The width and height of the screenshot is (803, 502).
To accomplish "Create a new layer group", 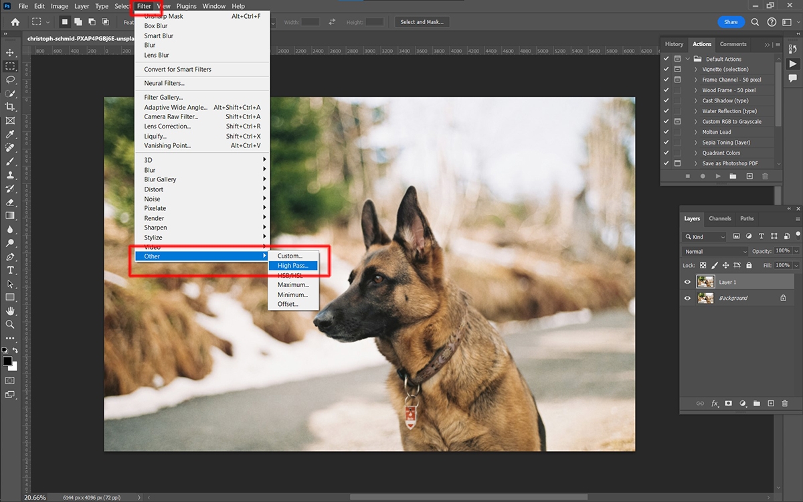I will coord(757,404).
